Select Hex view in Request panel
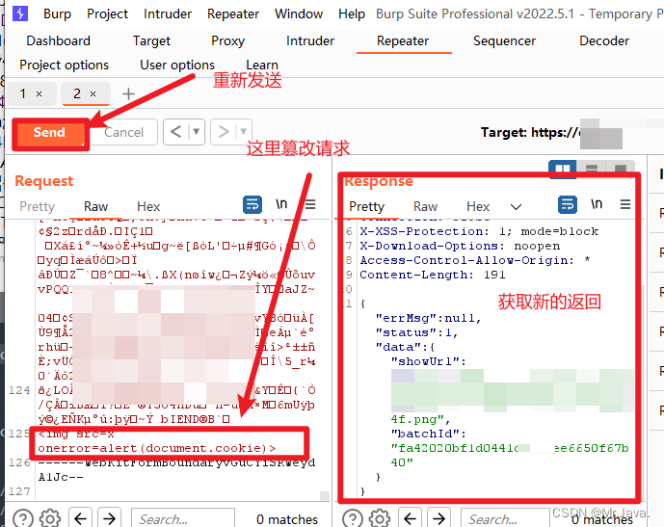This screenshot has width=664, height=527. click(x=148, y=206)
